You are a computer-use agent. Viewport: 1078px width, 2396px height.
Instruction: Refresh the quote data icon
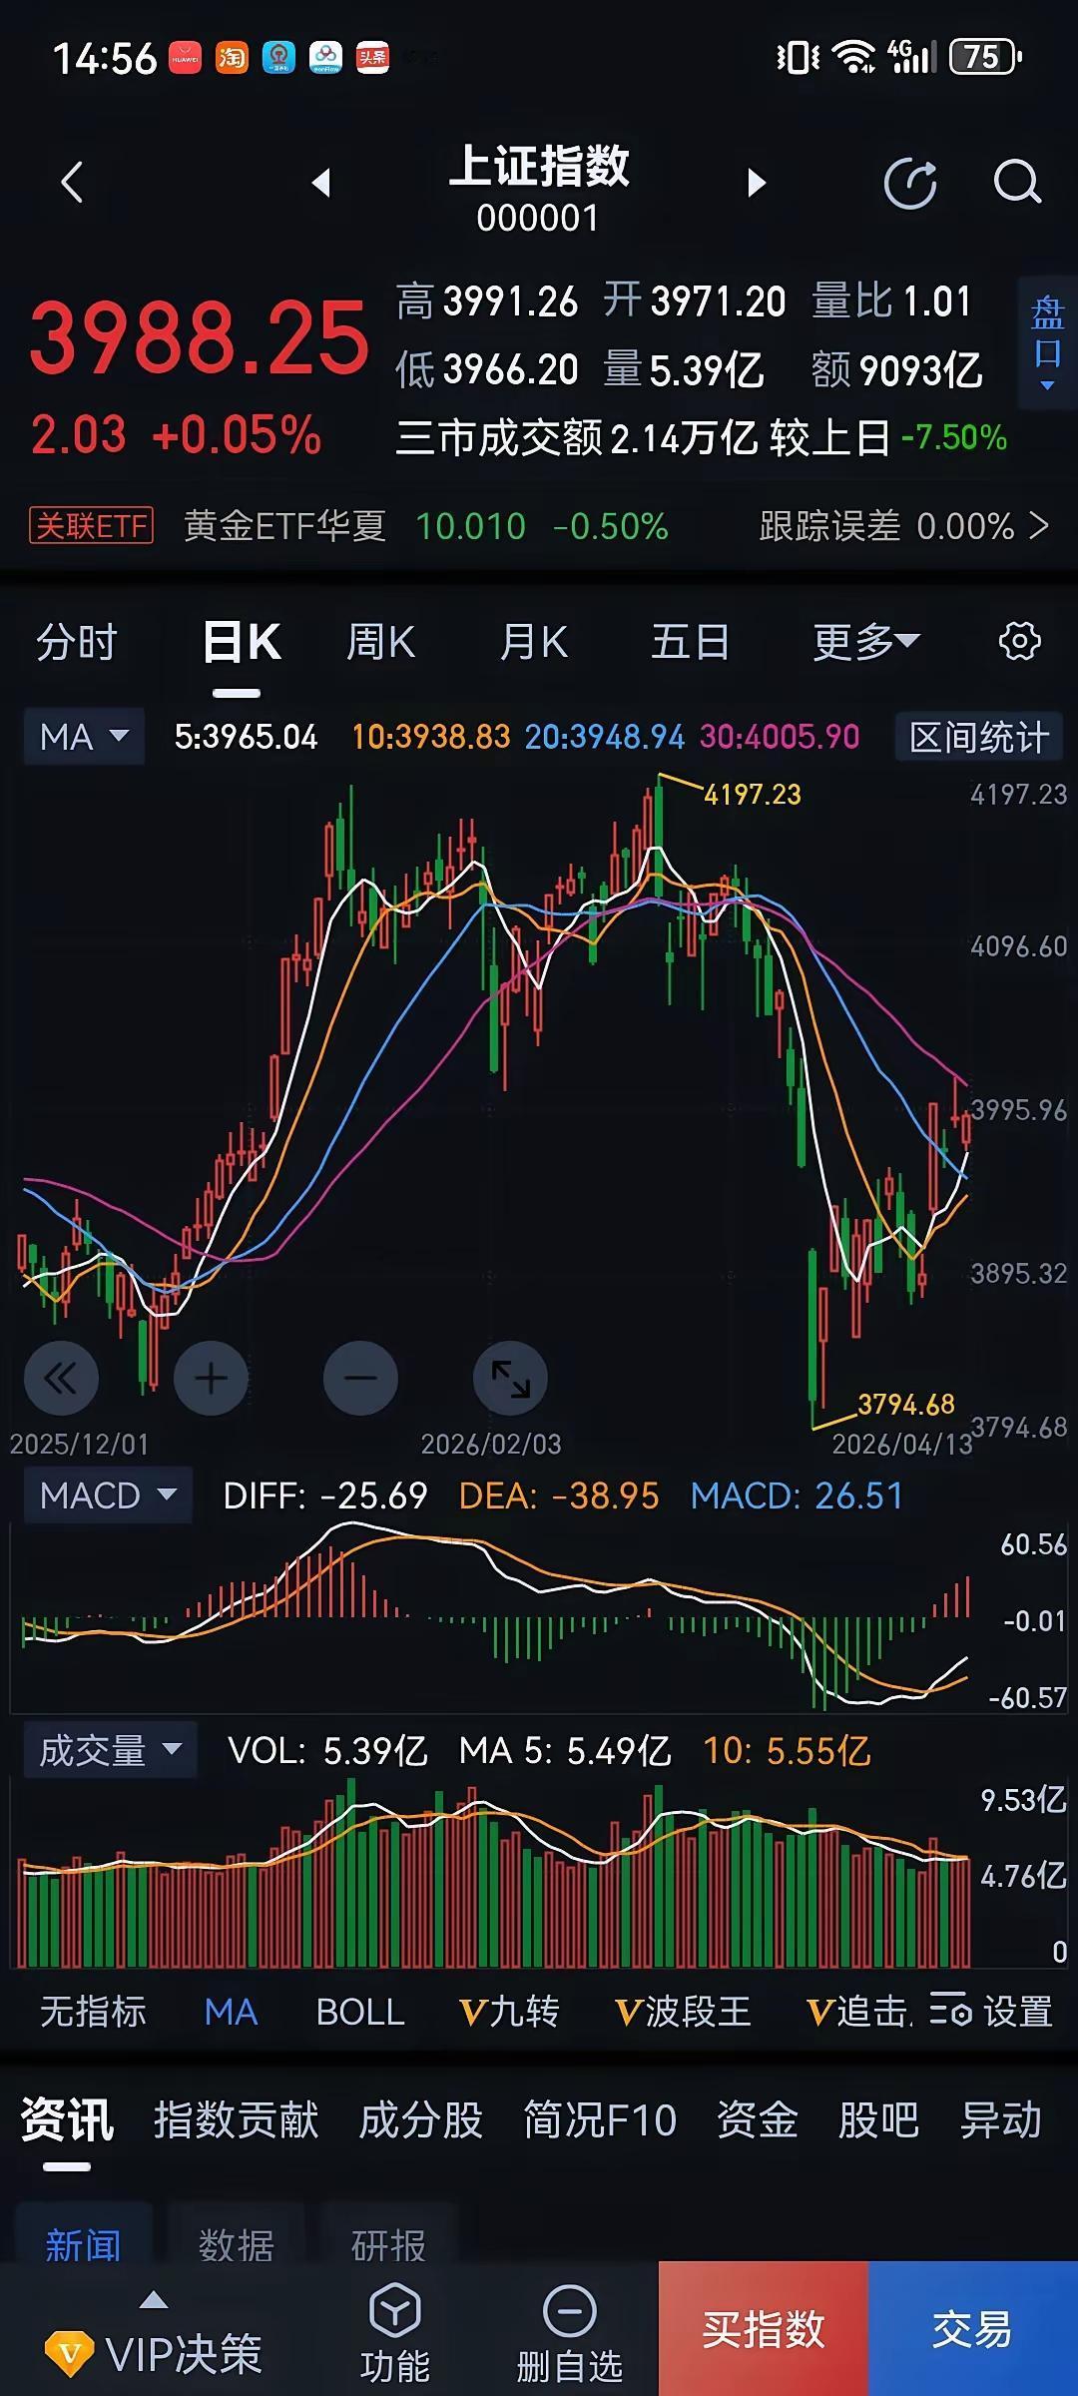(910, 183)
